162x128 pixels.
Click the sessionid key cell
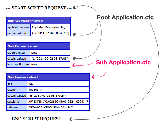[17, 102]
